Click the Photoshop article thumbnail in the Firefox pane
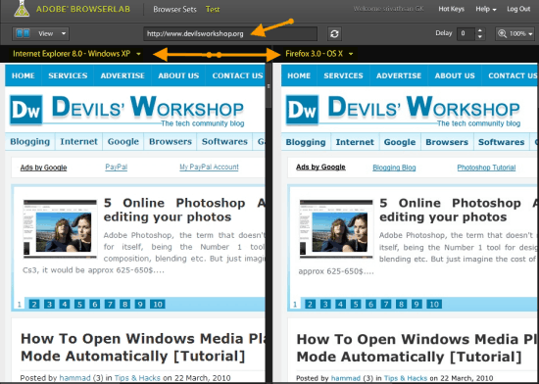The height and width of the screenshot is (384, 539). (x=336, y=228)
